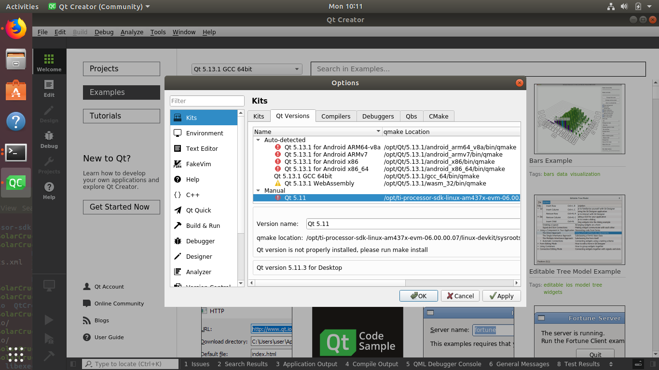Click the Build hammer icon
Screen dimensions: 659x370
point(49,356)
